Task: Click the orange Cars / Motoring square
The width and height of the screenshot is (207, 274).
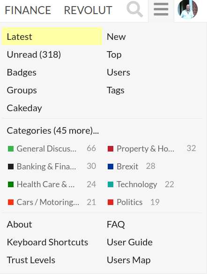Action: (11, 202)
